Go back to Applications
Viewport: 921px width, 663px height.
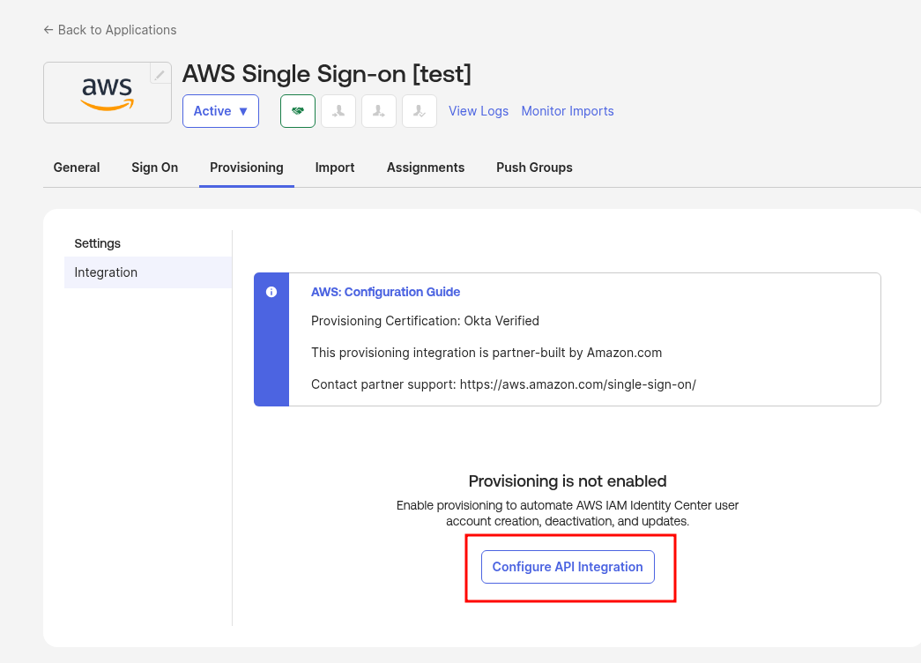pyautogui.click(x=110, y=30)
